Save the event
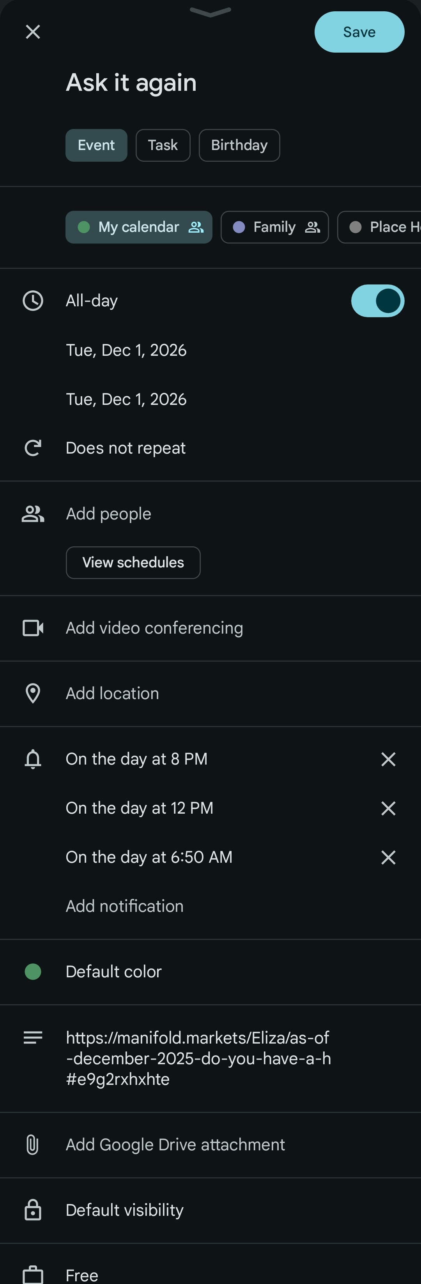Viewport: 421px width, 1284px height. (359, 32)
